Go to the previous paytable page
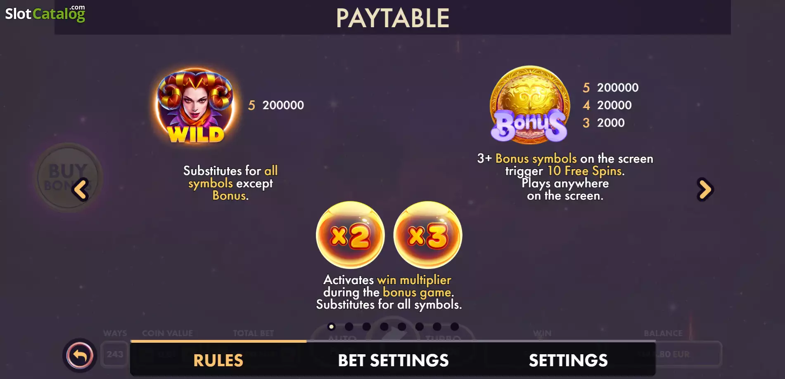785x379 pixels. point(80,190)
